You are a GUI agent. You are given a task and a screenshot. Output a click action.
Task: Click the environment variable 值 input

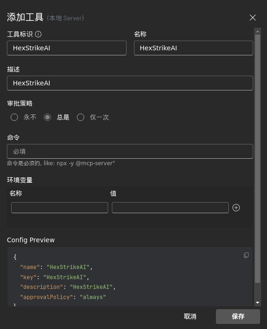coord(170,208)
